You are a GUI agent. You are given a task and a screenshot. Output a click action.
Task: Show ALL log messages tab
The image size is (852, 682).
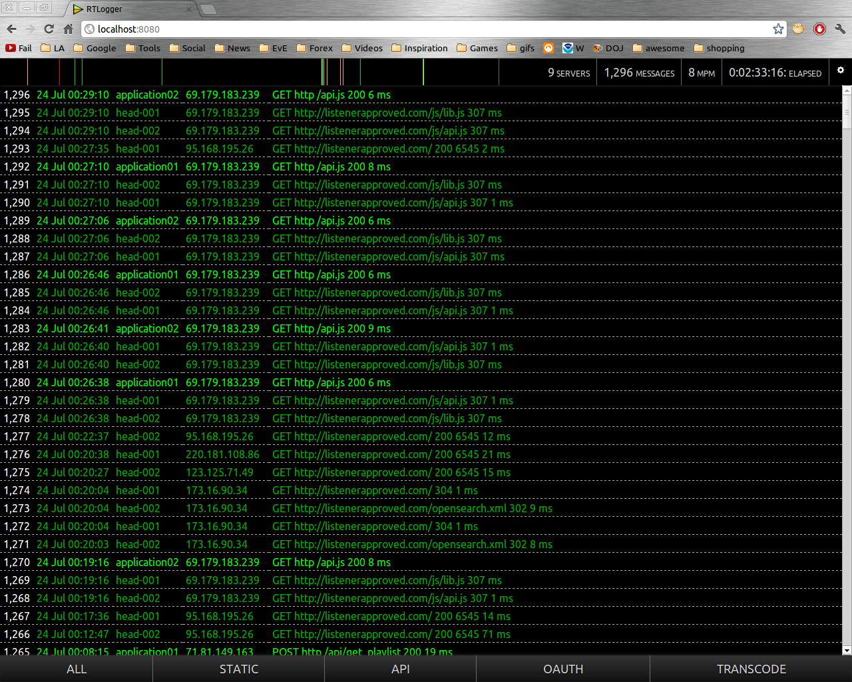pyautogui.click(x=77, y=669)
